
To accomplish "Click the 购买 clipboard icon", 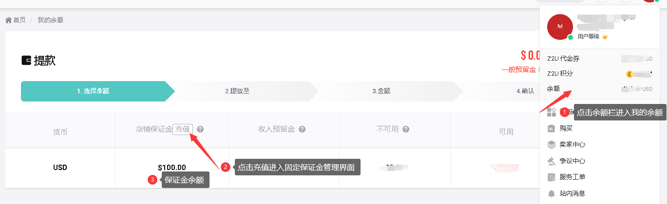I will tap(552, 128).
